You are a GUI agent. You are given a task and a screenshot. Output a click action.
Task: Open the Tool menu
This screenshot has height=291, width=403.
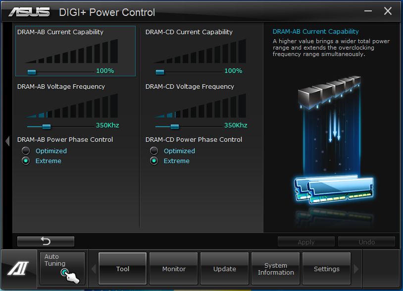123,268
